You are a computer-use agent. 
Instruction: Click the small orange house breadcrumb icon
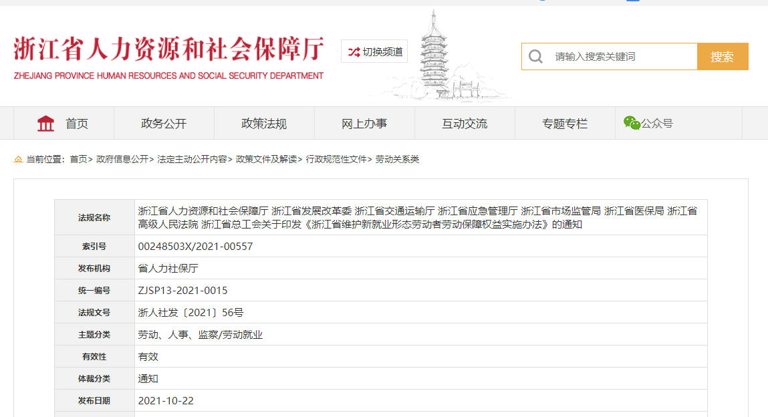[18, 159]
